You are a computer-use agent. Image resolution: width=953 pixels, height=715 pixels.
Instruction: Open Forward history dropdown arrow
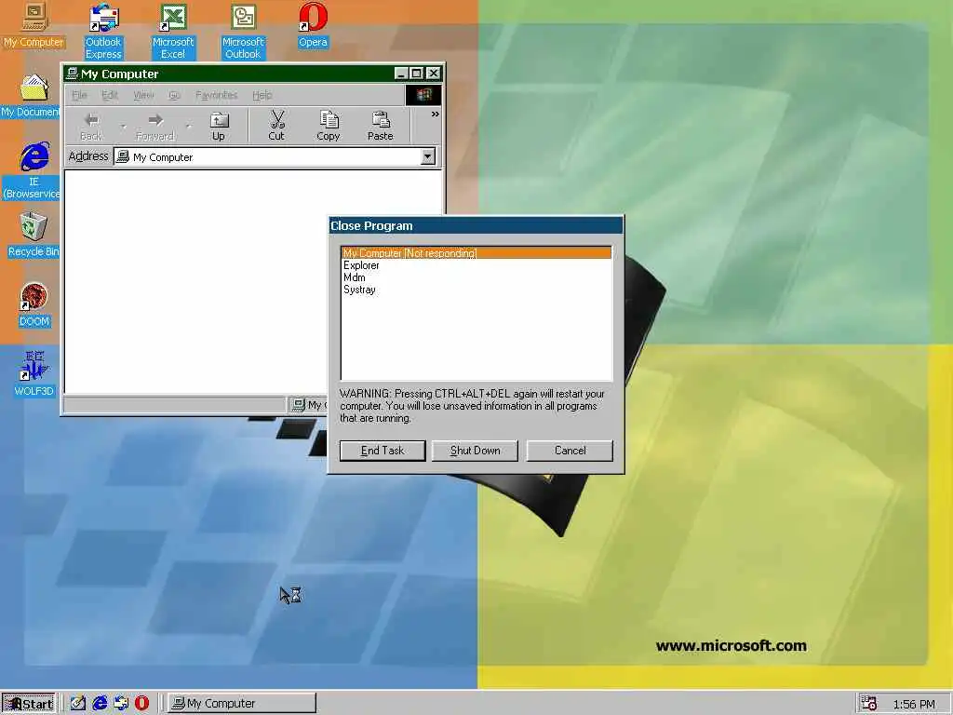[x=188, y=127]
